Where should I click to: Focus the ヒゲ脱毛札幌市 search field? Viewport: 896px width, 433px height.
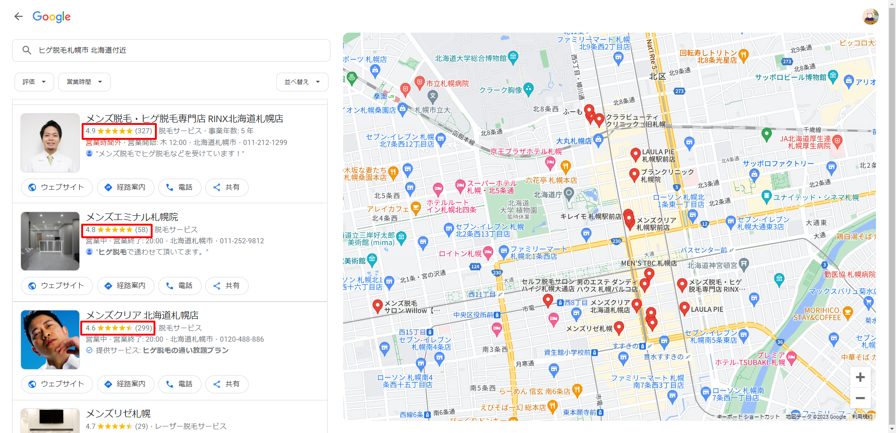[x=171, y=50]
